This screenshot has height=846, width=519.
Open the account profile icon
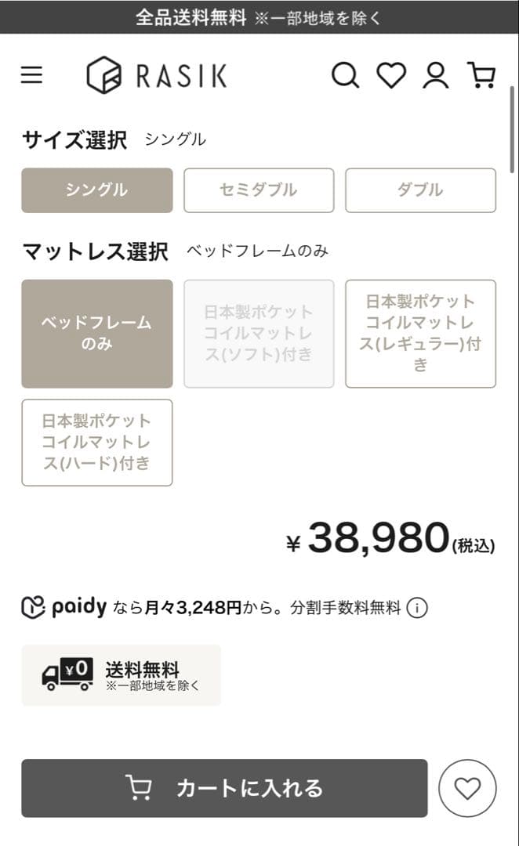tap(436, 75)
